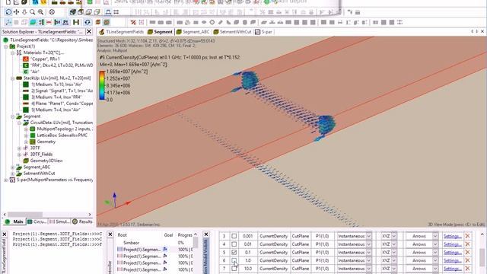Open the Simul... bottom tab

[x=59, y=221]
